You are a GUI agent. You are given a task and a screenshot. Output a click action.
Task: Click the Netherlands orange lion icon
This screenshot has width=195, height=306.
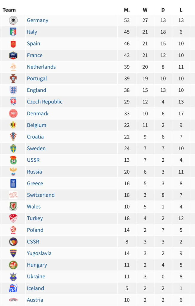[x=13, y=67]
